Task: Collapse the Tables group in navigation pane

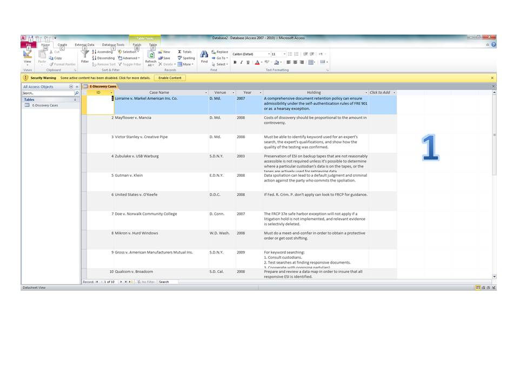Action: pyautogui.click(x=75, y=99)
